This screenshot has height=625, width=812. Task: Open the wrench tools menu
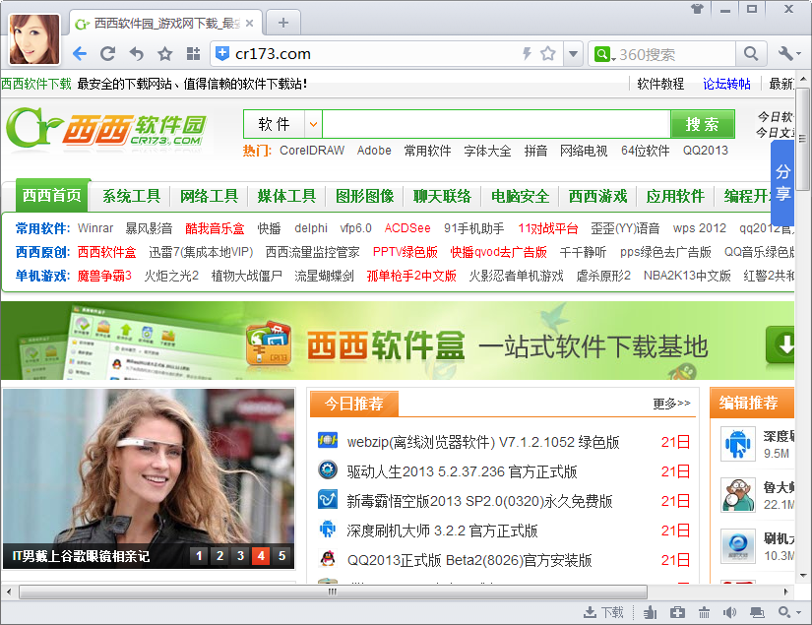click(x=789, y=54)
